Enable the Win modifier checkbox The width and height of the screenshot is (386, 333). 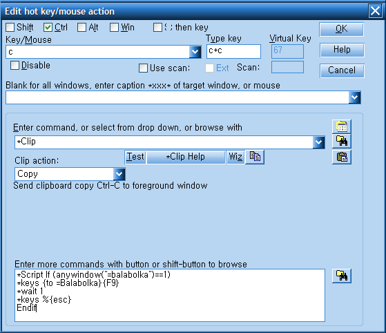click(x=114, y=27)
